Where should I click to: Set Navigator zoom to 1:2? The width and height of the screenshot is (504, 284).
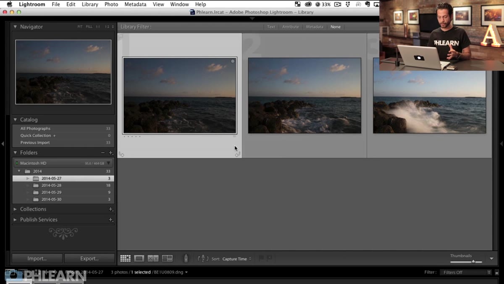(x=108, y=27)
